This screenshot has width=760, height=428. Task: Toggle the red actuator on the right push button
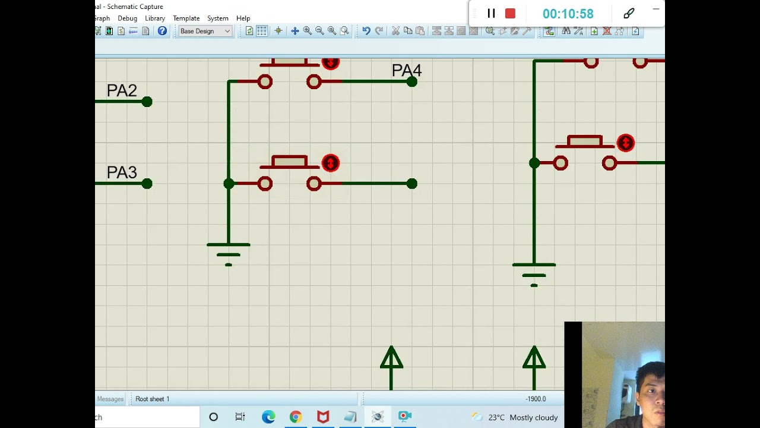pos(625,143)
